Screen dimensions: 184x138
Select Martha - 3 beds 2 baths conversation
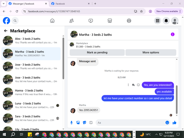pos(31,54)
